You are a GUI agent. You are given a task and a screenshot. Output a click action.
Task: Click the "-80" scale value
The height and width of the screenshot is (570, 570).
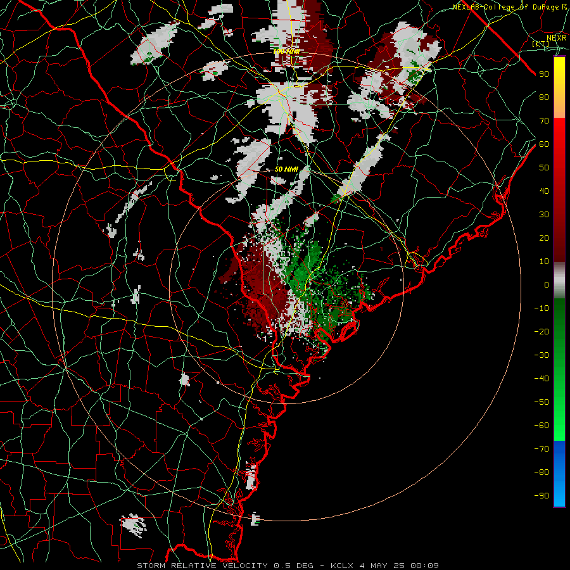click(x=541, y=472)
